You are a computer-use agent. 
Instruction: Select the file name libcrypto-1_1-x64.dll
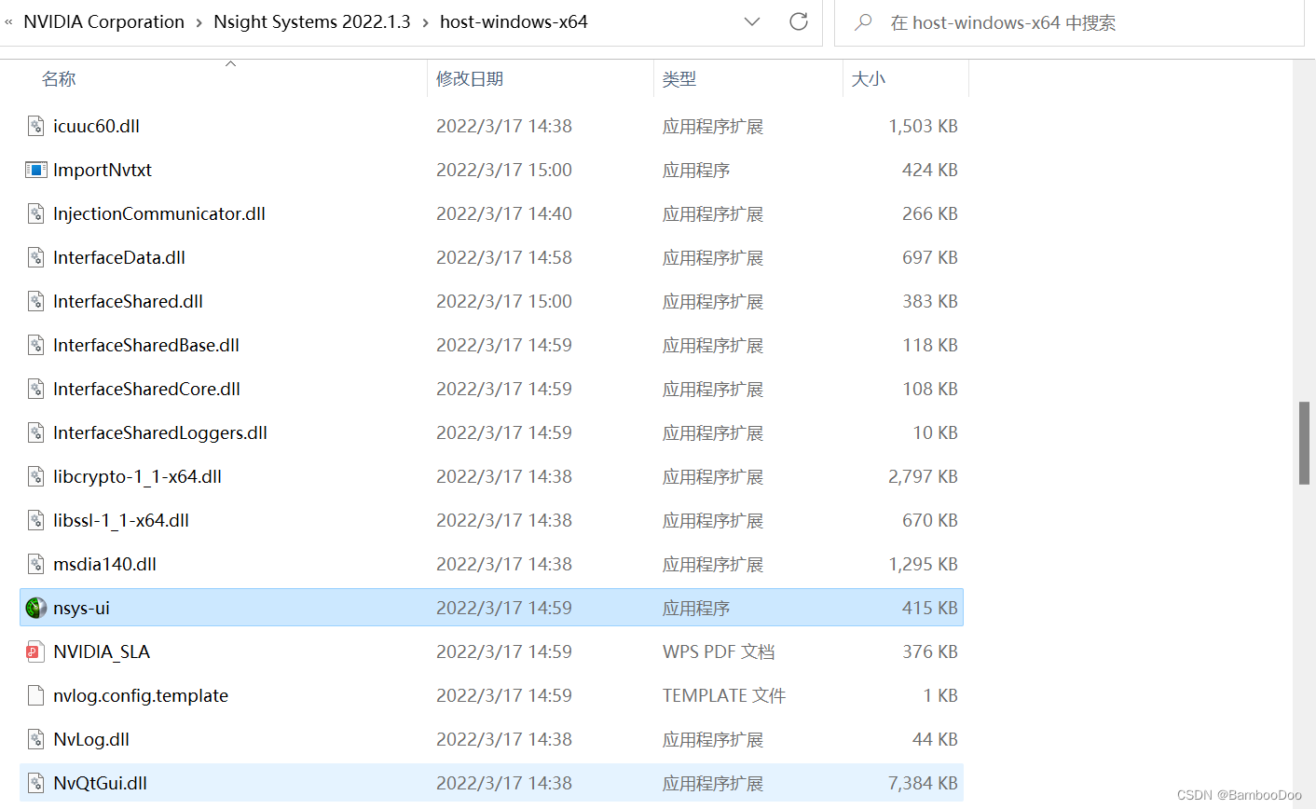tap(137, 476)
